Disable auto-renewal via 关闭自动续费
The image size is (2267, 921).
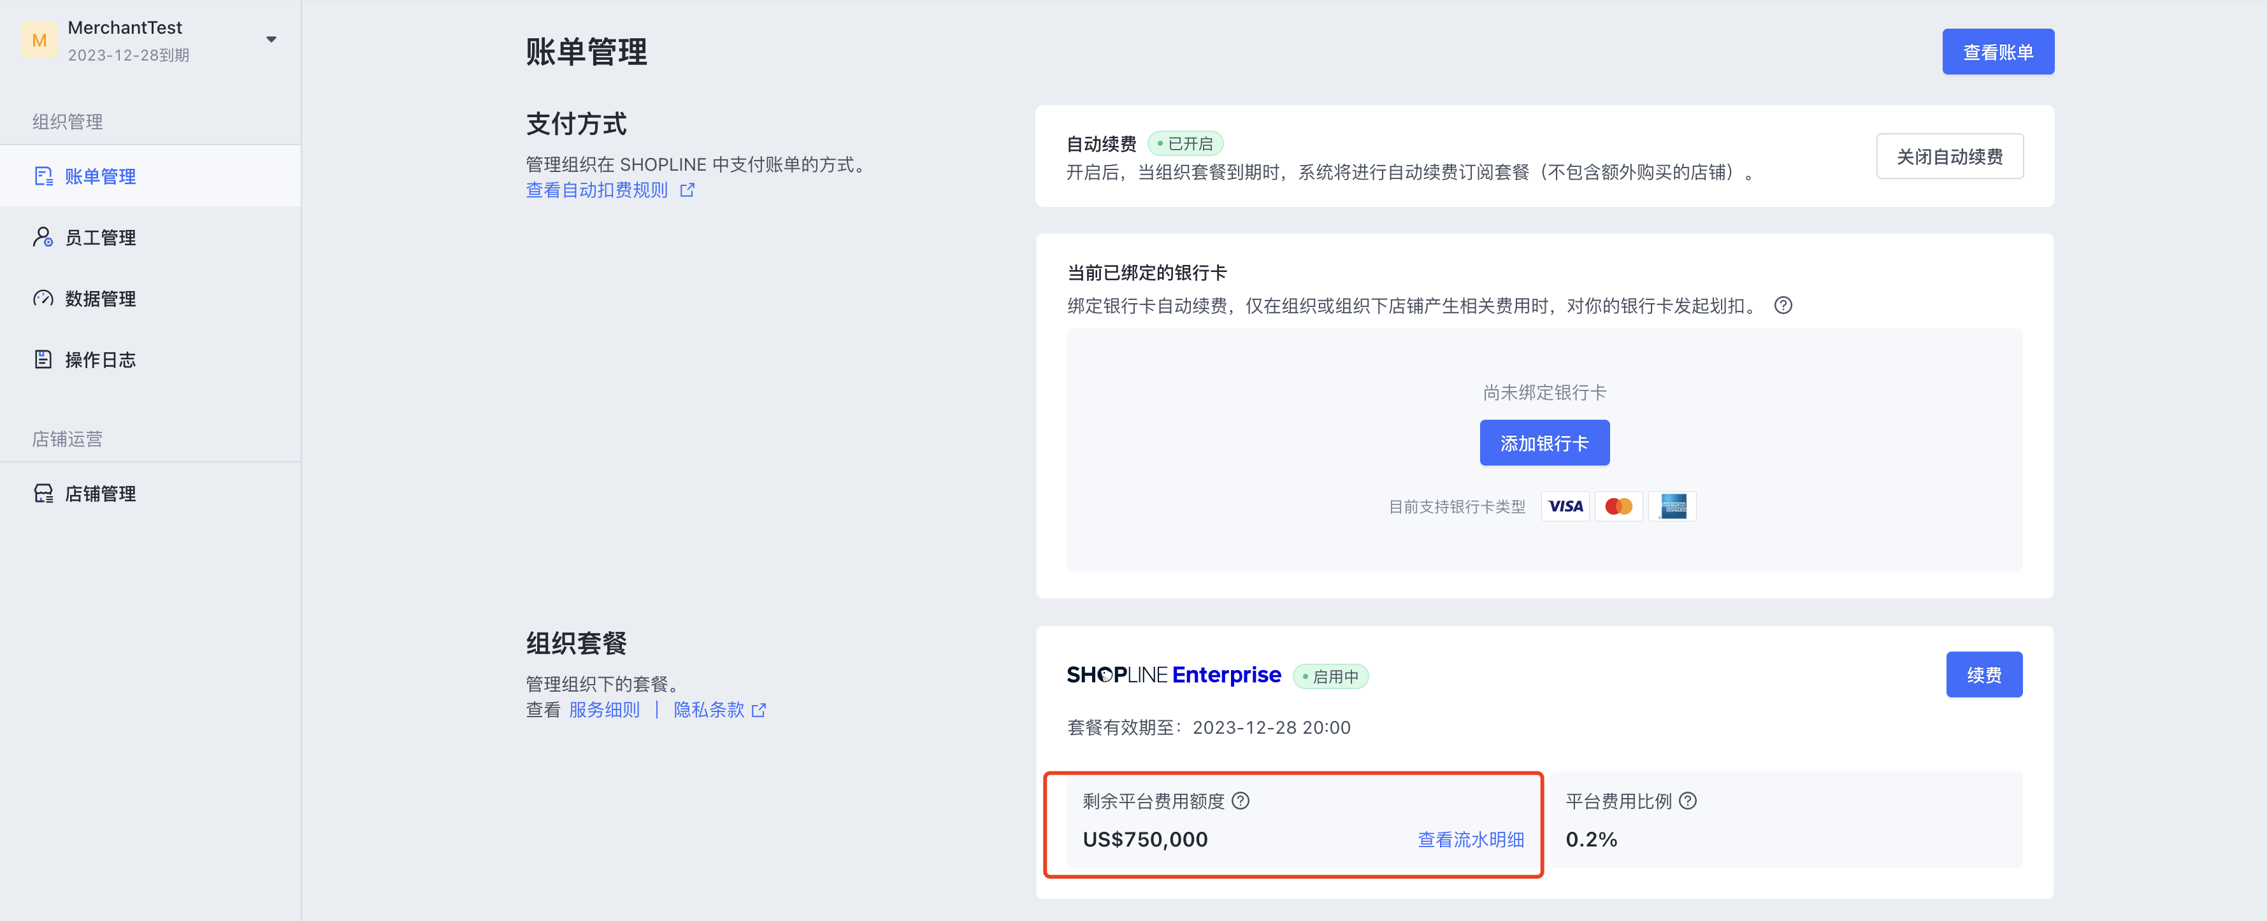[x=1949, y=155]
